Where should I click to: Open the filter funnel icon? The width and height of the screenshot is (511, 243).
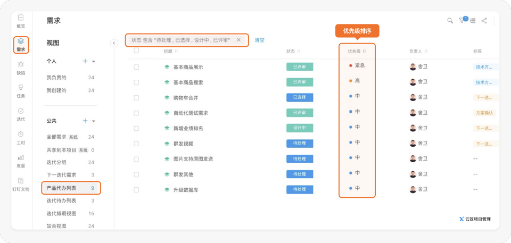[461, 21]
